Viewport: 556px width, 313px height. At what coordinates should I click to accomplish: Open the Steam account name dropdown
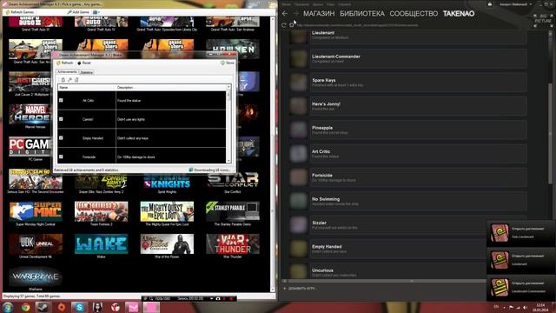tap(515, 4)
